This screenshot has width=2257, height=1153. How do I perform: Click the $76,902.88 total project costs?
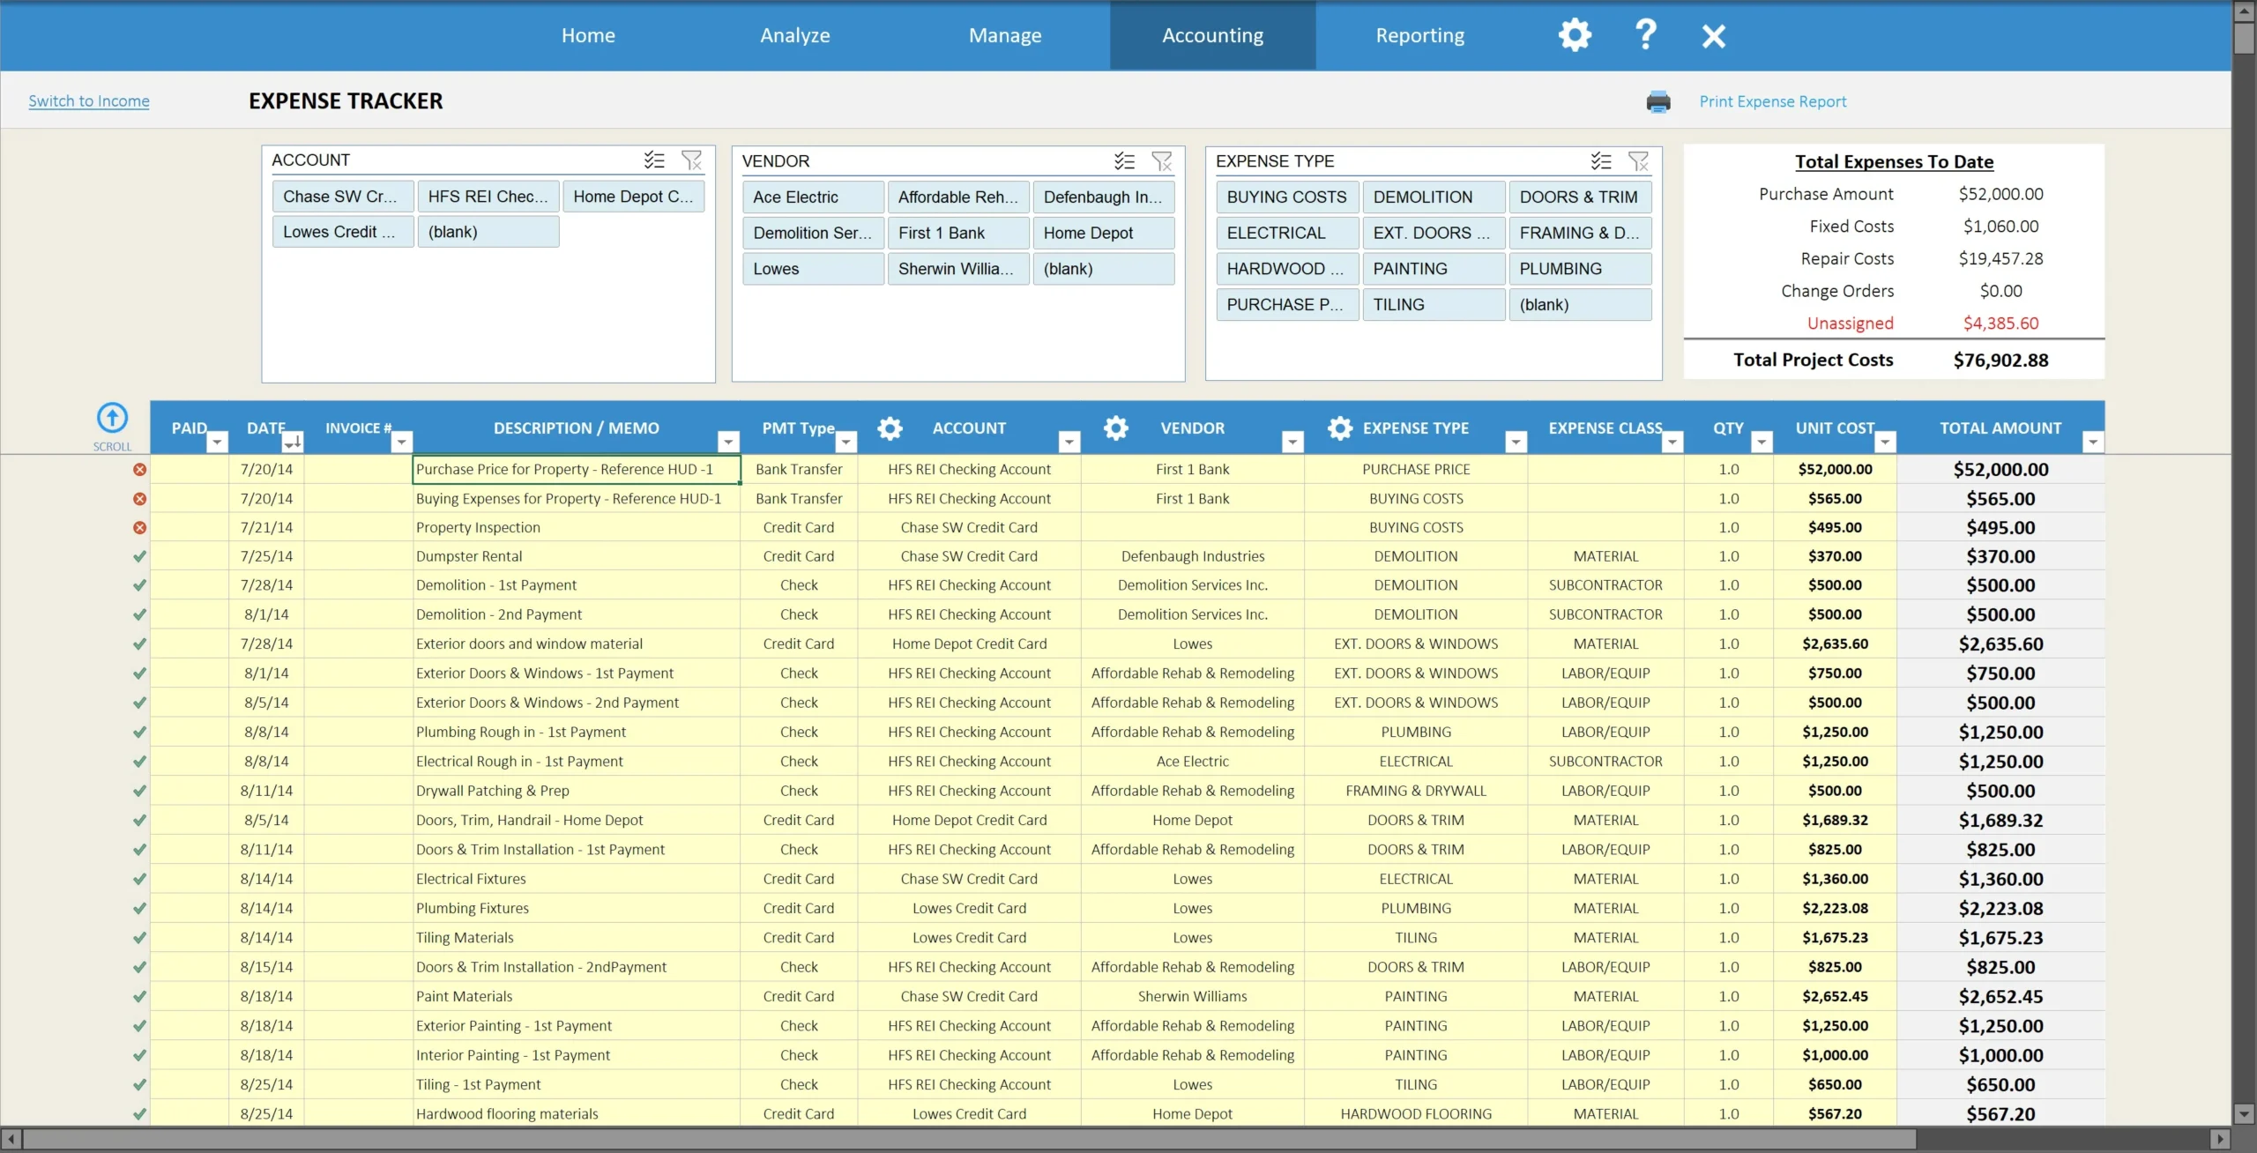(x=2000, y=360)
